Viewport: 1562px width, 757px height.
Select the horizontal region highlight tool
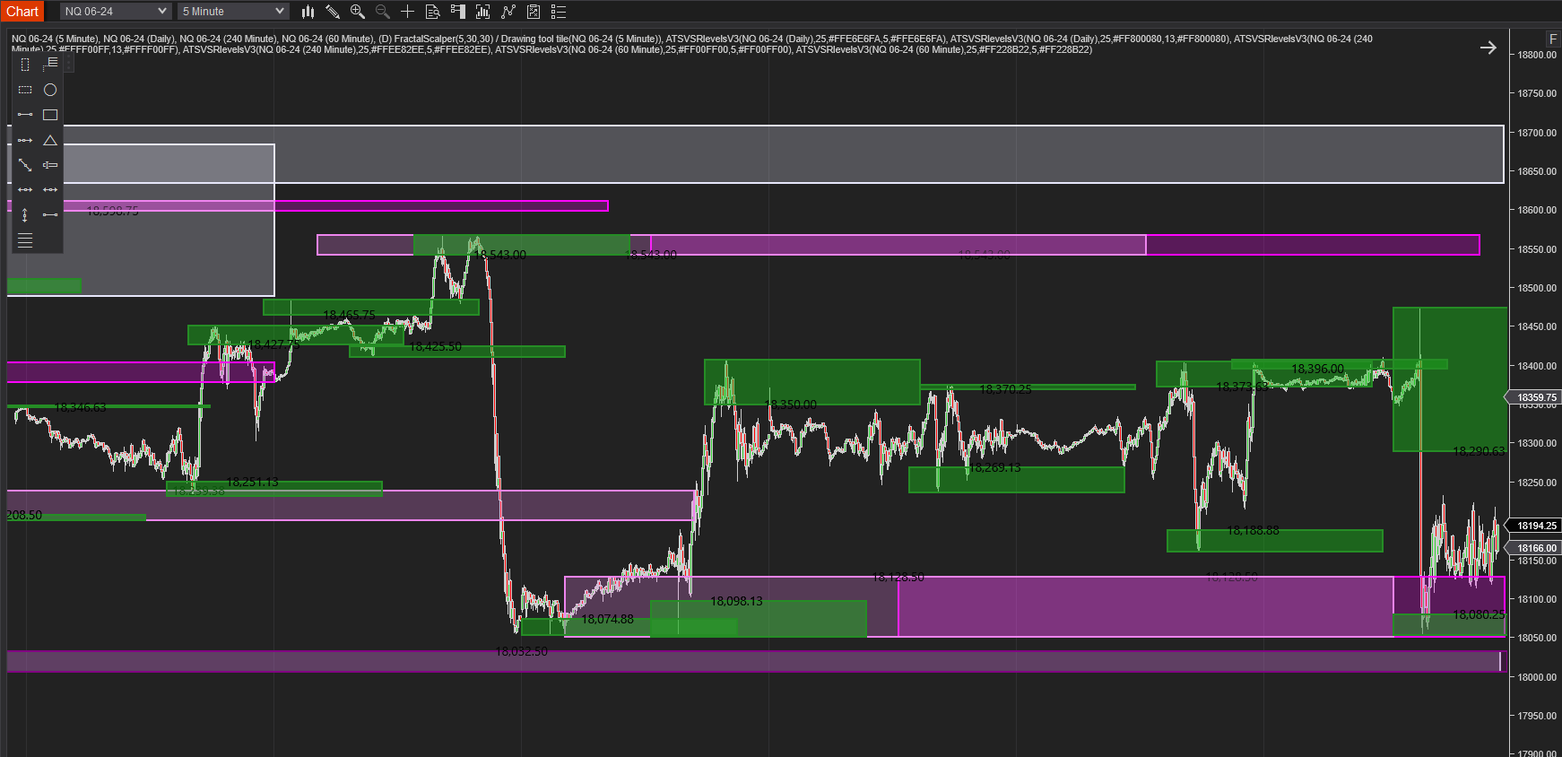click(25, 90)
